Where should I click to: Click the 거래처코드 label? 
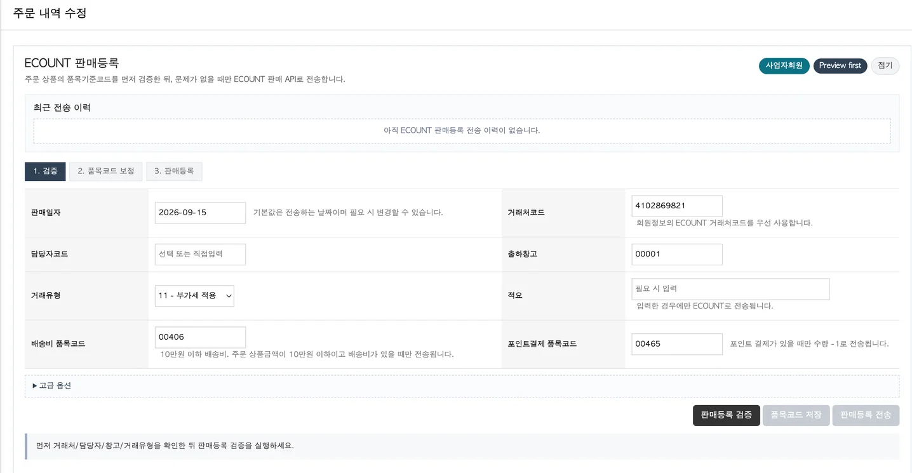(x=526, y=213)
